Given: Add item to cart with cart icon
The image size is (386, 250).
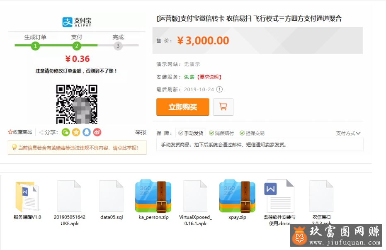Looking at the screenshot, I should [223, 107].
